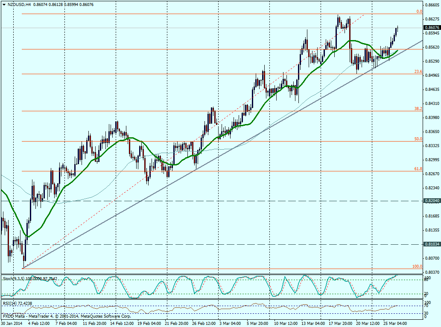Click the 0.80370 price axis label
The width and height of the screenshot is (441, 327).
pyautogui.click(x=432, y=272)
